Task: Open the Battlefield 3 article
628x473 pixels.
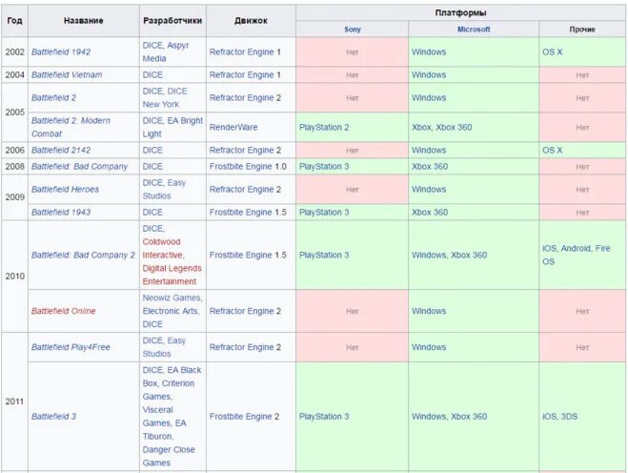Action: tap(53, 417)
